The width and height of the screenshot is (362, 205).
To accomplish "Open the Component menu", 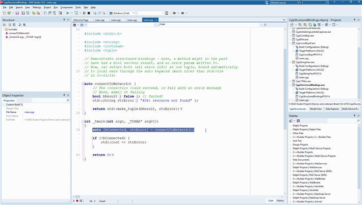I will click(x=67, y=7).
